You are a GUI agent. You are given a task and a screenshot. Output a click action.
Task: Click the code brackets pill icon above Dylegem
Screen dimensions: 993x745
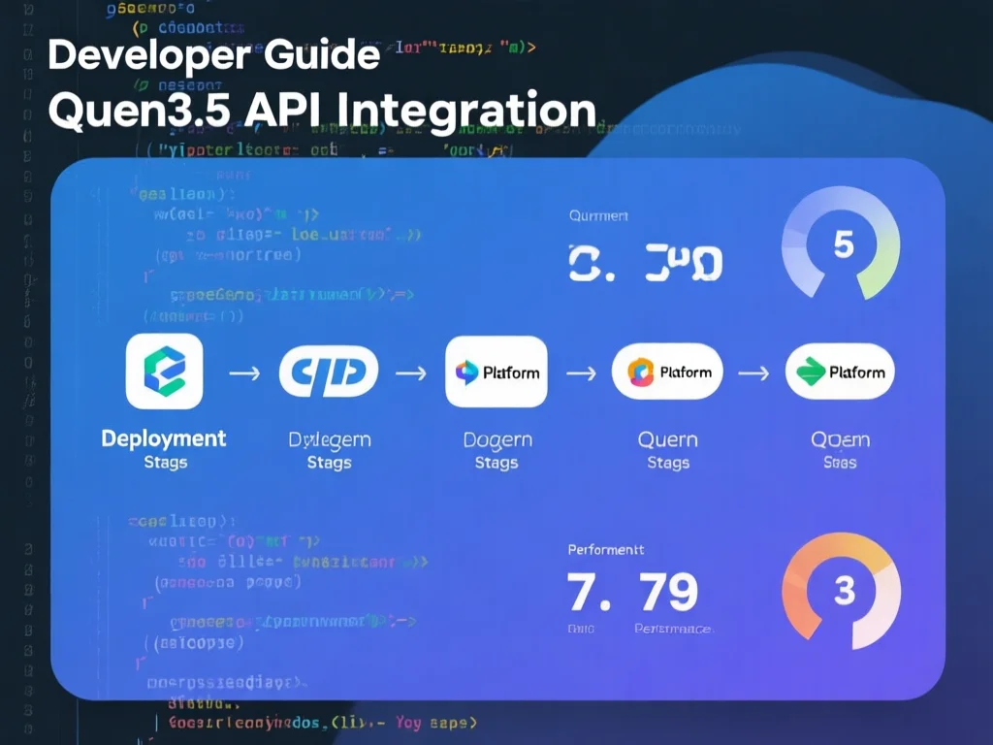(329, 372)
